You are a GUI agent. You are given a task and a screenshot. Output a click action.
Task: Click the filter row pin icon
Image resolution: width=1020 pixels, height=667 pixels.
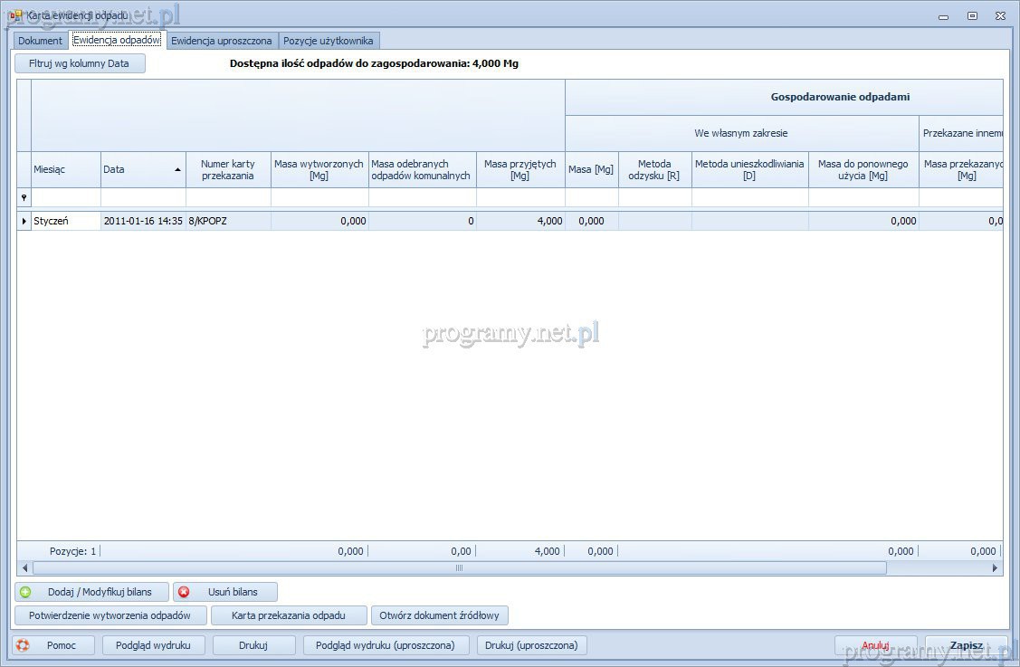24,197
